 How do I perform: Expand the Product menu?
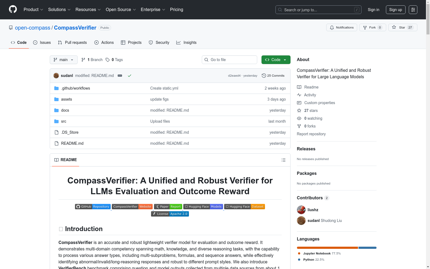(x=33, y=10)
